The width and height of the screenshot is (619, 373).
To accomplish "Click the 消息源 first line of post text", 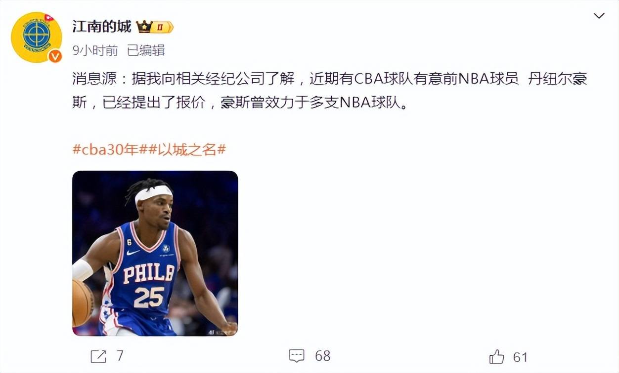I will pyautogui.click(x=330, y=79).
